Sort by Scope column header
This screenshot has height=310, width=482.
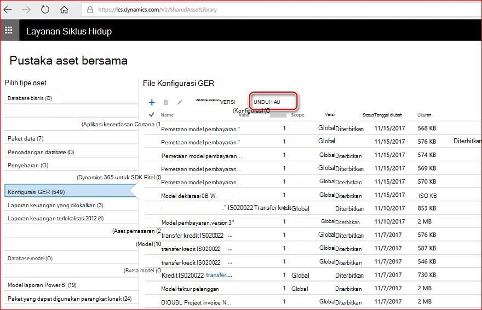point(297,115)
